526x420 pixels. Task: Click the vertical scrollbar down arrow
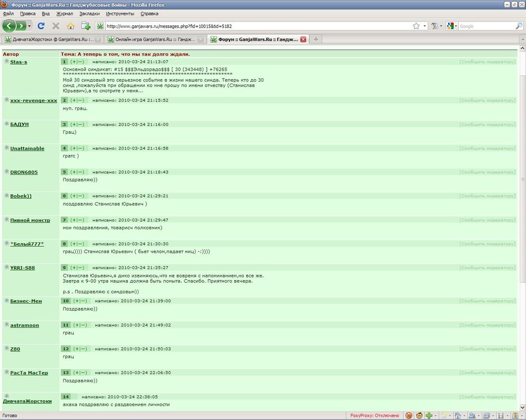[522, 407]
